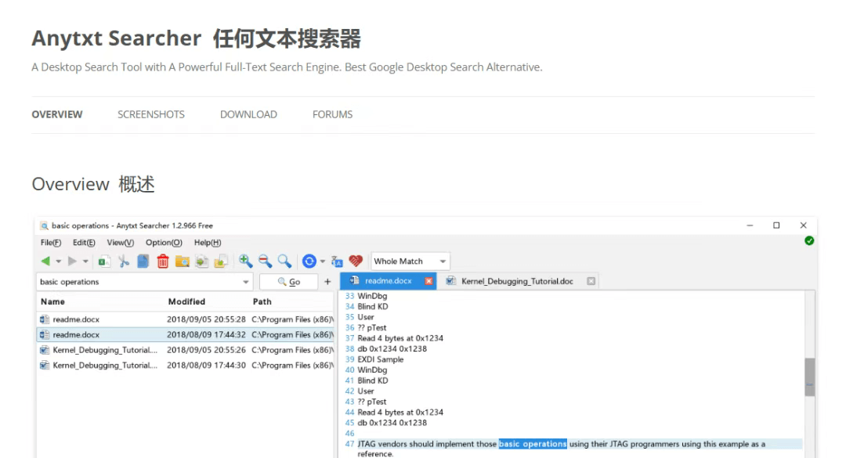Open the Back history dropdown arrow

[58, 261]
